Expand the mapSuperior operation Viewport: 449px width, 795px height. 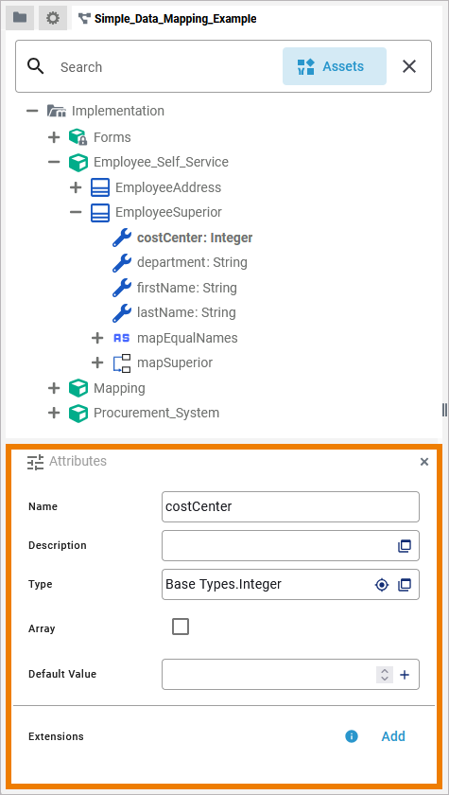pos(97,362)
